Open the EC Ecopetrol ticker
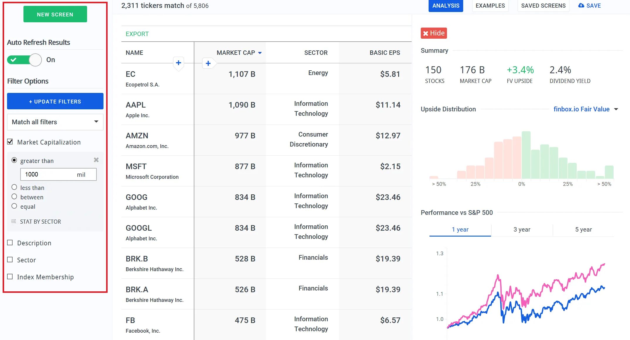 pyautogui.click(x=130, y=74)
